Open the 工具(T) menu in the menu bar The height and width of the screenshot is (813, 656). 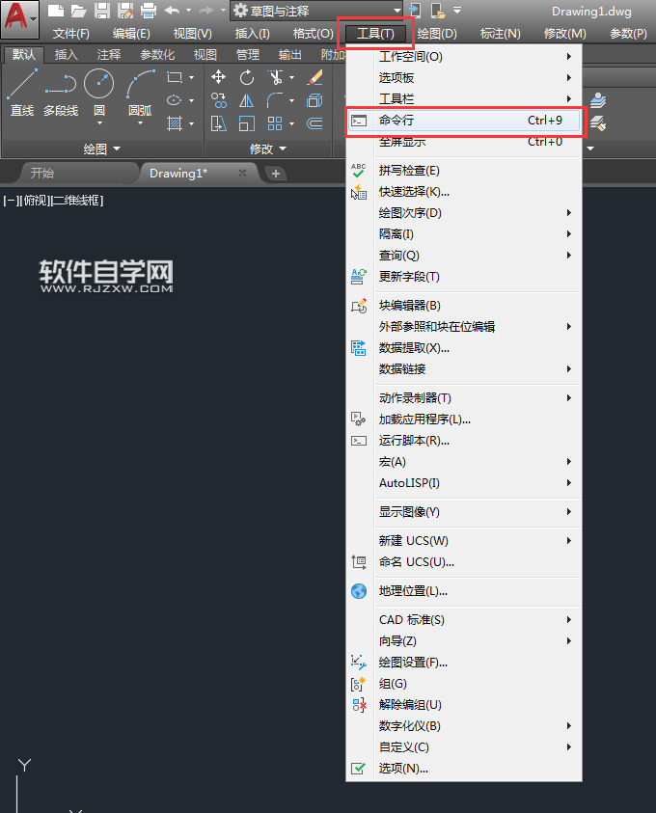pos(375,34)
